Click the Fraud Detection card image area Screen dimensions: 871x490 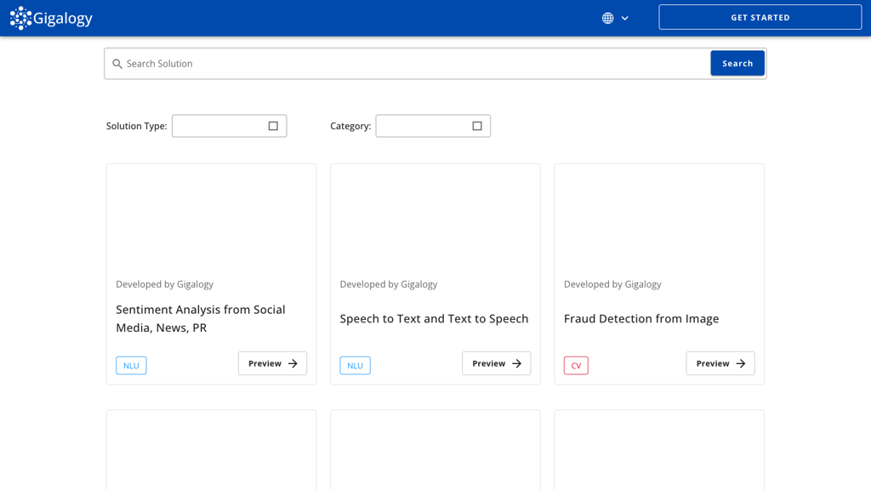pyautogui.click(x=659, y=217)
